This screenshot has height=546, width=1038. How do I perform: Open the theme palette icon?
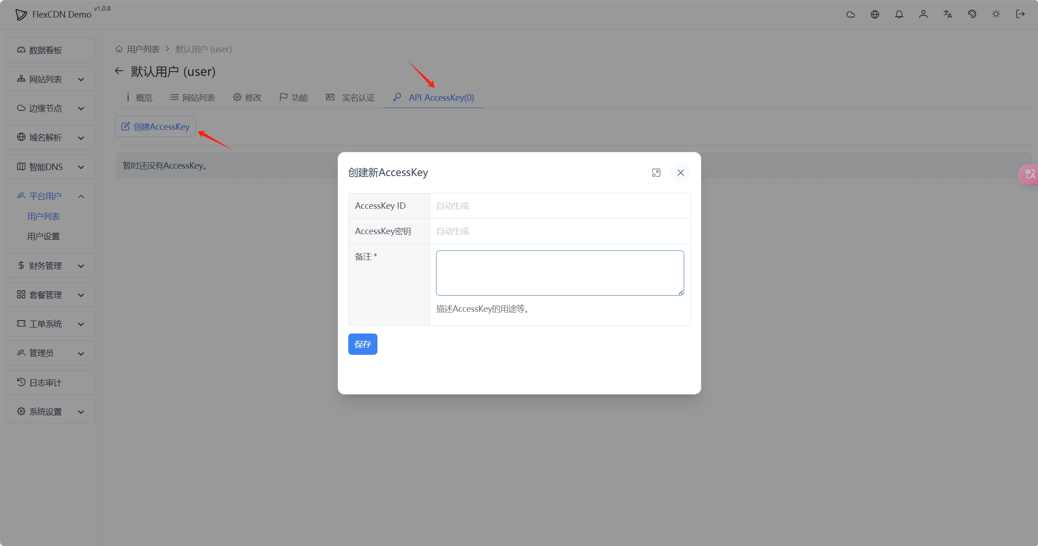971,14
